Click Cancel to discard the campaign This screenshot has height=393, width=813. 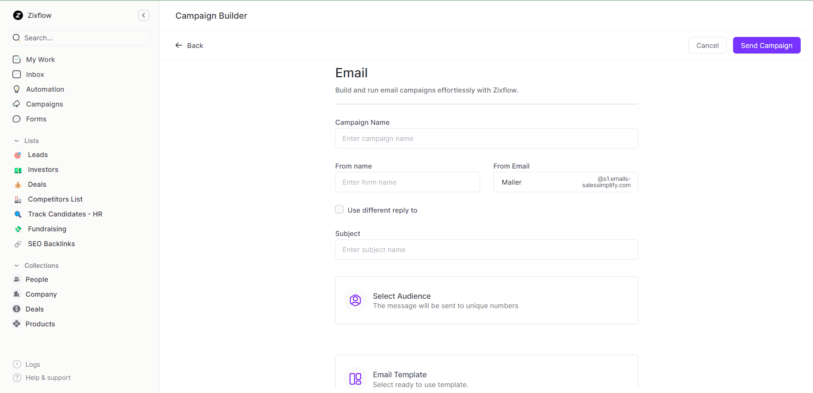point(707,45)
